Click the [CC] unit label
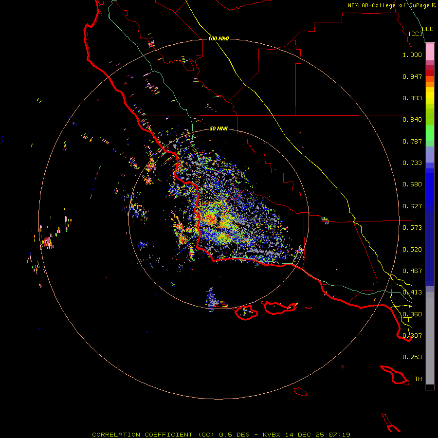The width and height of the screenshot is (438, 438). click(x=416, y=34)
